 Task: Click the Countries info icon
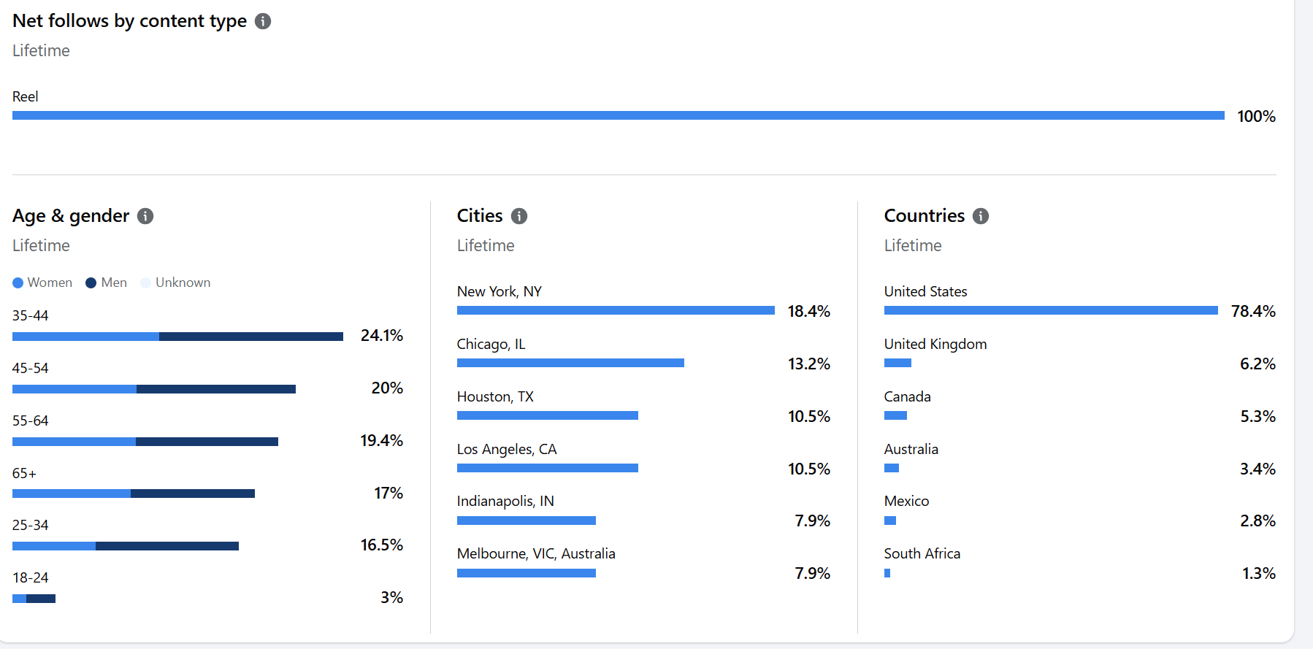tap(981, 216)
